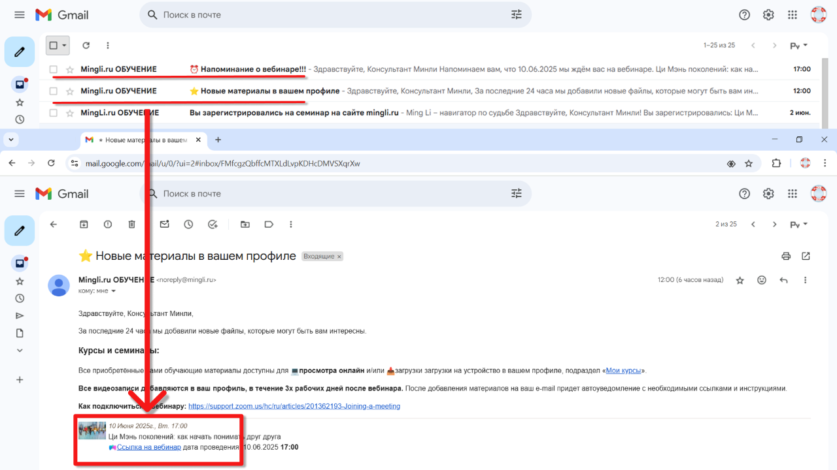Open the email in a new window
The image size is (837, 470).
click(x=806, y=256)
